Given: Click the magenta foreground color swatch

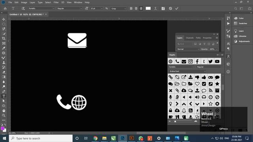Looking at the screenshot, I should click(x=2, y=128).
